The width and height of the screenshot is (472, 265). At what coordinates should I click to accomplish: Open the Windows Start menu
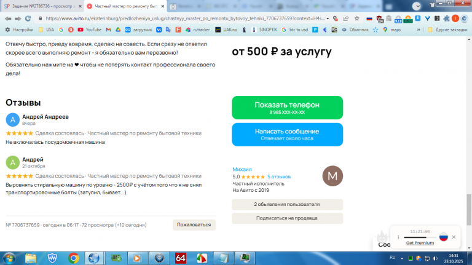[x=9, y=258]
